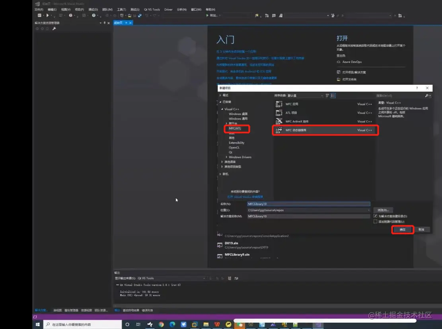Open the sort-by 默认值 dropdown
The height and width of the screenshot is (329, 442).
pyautogui.click(x=305, y=96)
